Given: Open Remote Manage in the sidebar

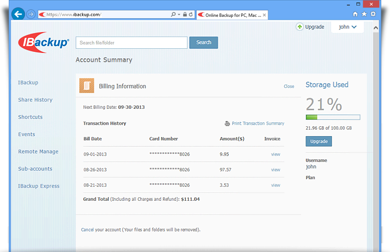Looking at the screenshot, I should [x=38, y=151].
